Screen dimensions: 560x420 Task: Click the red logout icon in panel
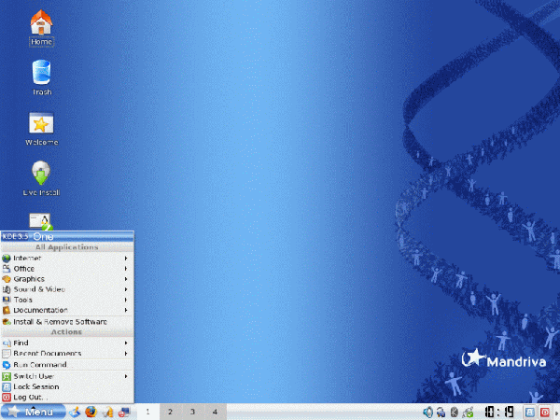tap(545, 412)
